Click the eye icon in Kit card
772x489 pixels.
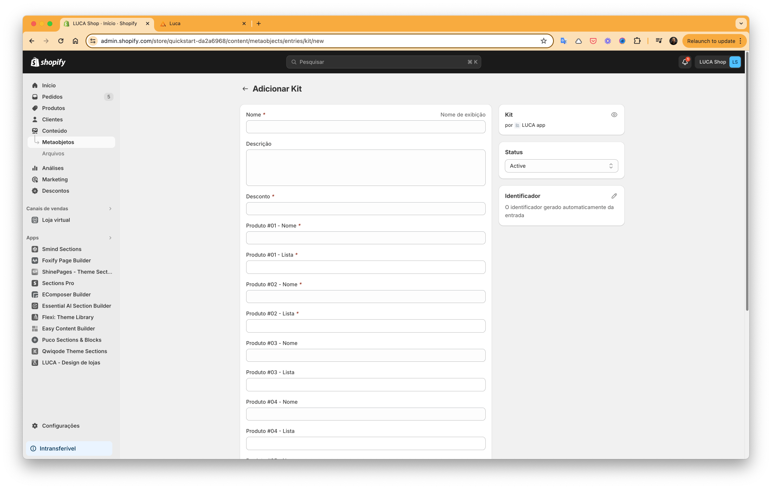[x=614, y=115]
